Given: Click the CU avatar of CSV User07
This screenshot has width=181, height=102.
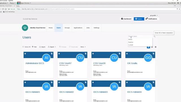Looking at the screenshot, I should (x=80, y=58).
